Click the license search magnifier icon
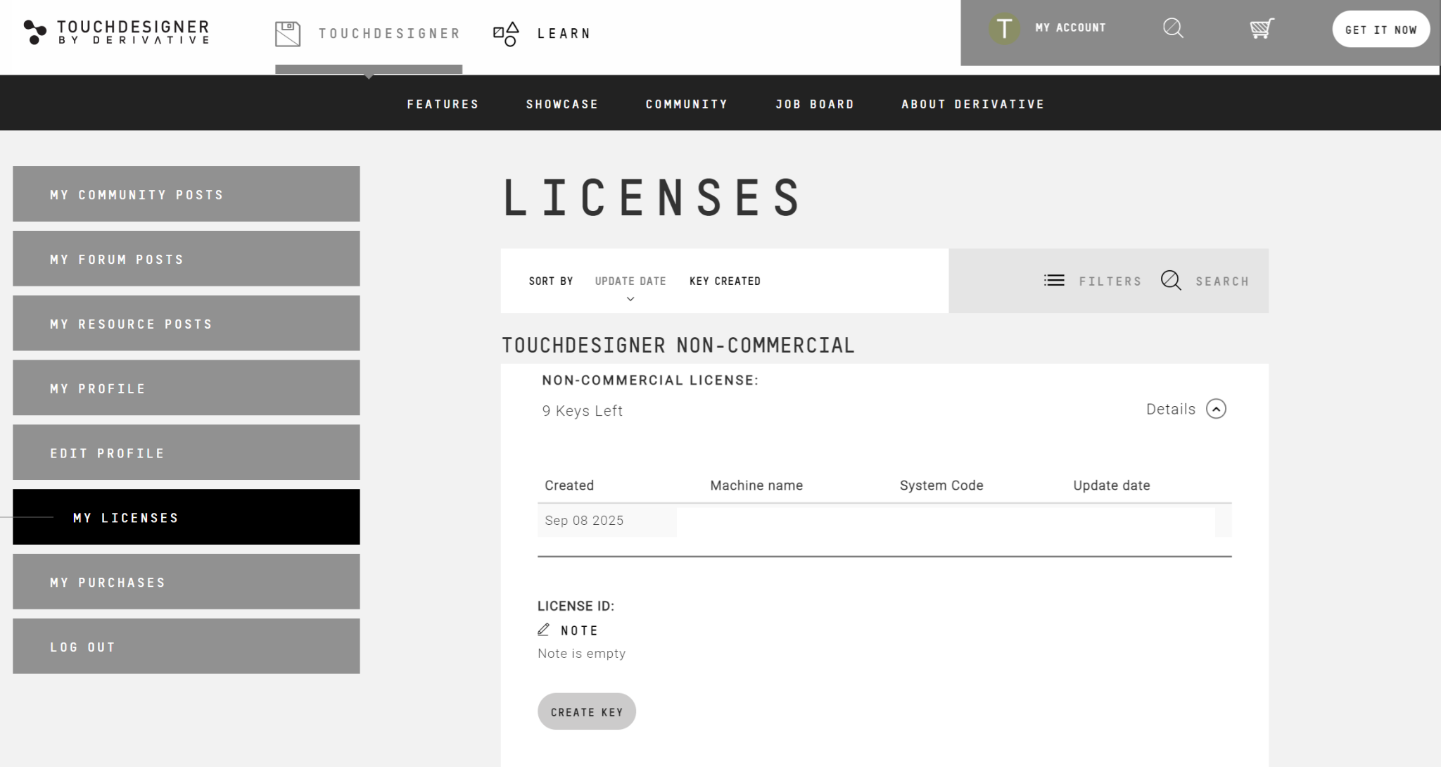Viewport: 1441px width, 767px height. (x=1171, y=280)
